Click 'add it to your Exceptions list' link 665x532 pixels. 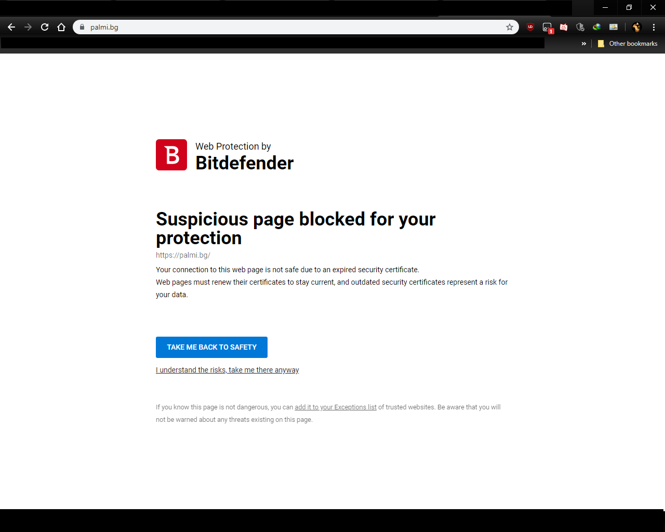[x=336, y=407]
